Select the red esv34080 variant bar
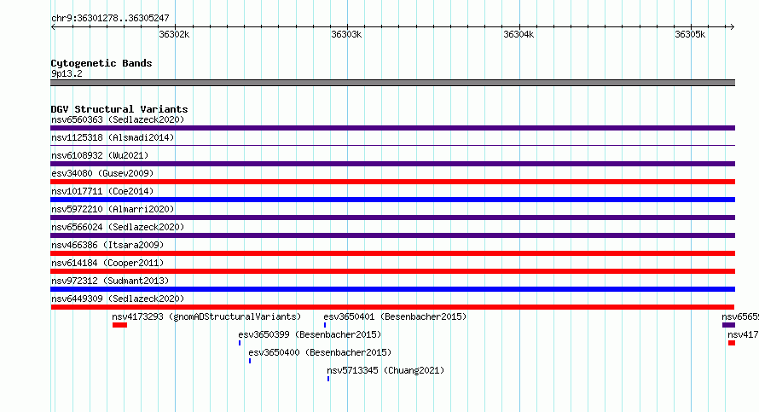This screenshot has height=412, width=759. pyautogui.click(x=392, y=182)
